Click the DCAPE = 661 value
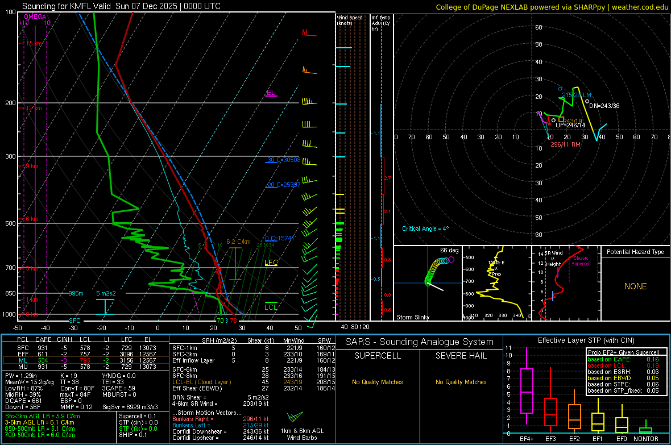Viewport: 671px width, 445px height. [23, 401]
